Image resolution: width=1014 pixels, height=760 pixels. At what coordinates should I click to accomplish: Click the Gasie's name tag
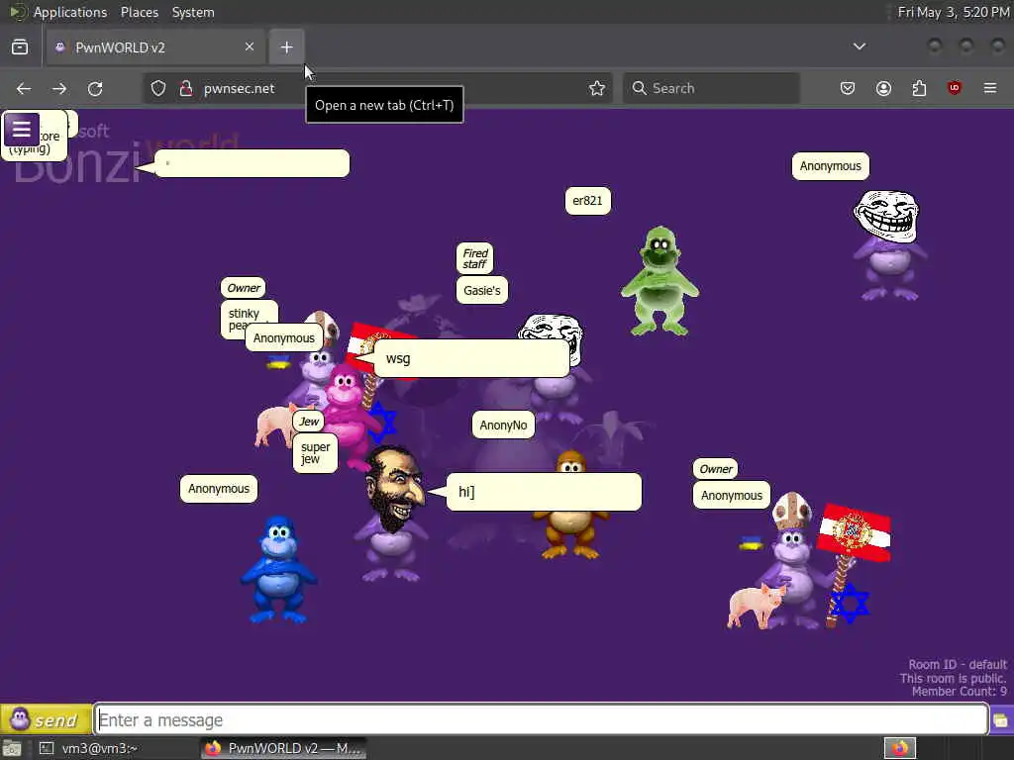(x=482, y=291)
